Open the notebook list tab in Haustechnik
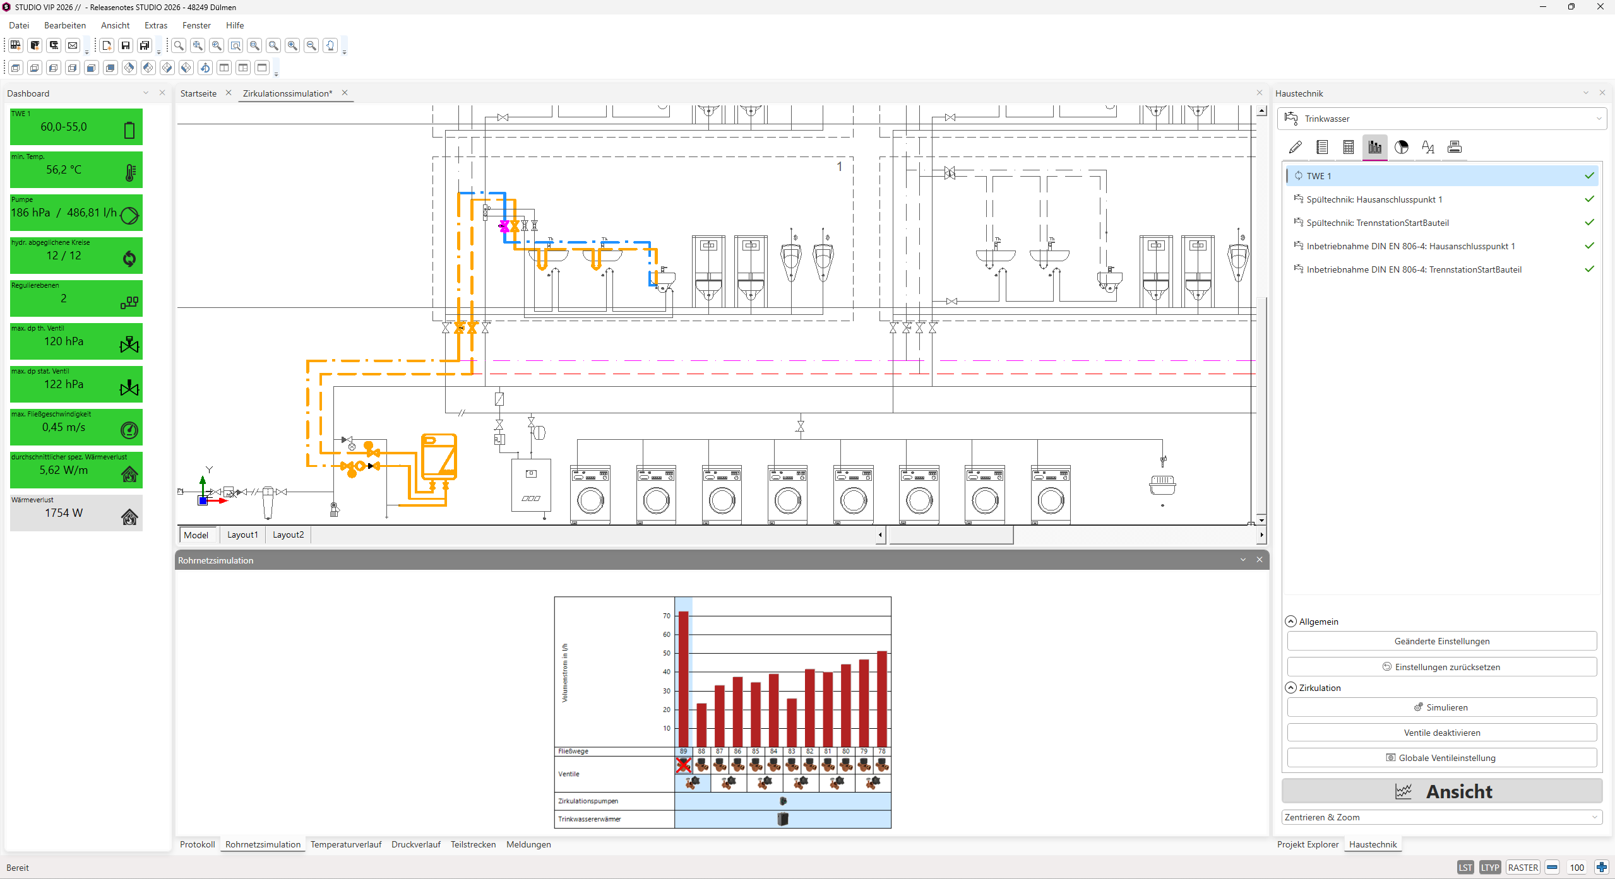This screenshot has width=1615, height=879. click(1322, 148)
